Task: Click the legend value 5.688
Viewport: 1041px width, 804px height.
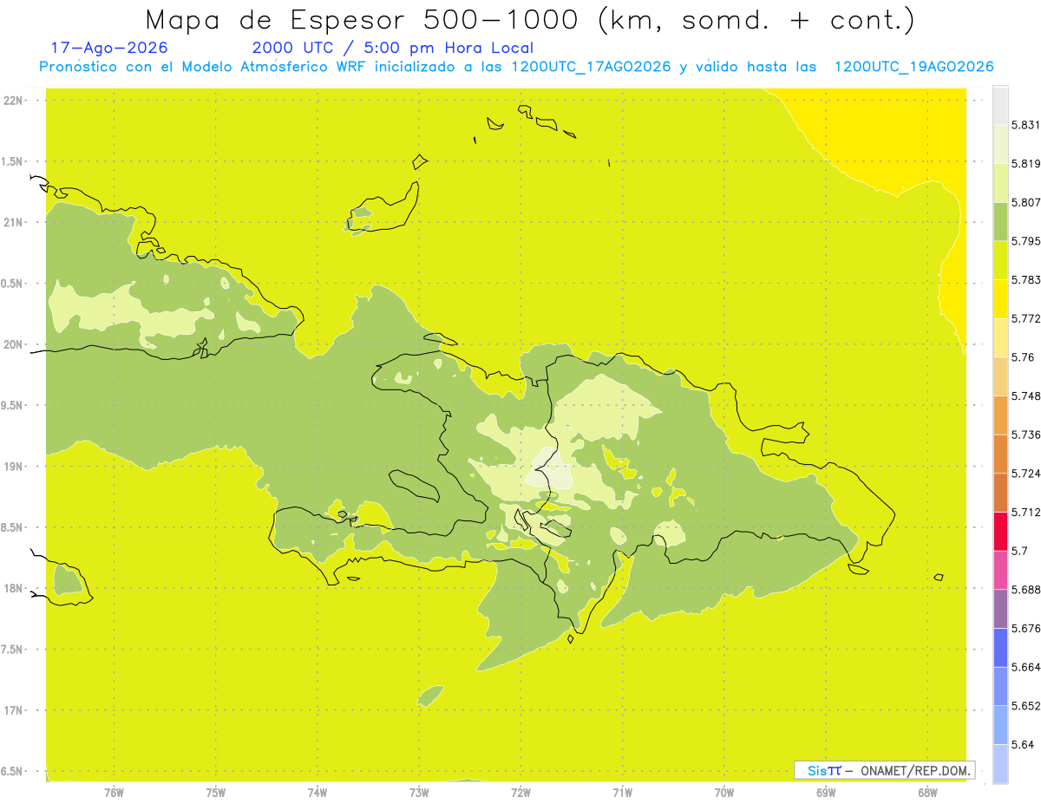Action: pos(1025,590)
